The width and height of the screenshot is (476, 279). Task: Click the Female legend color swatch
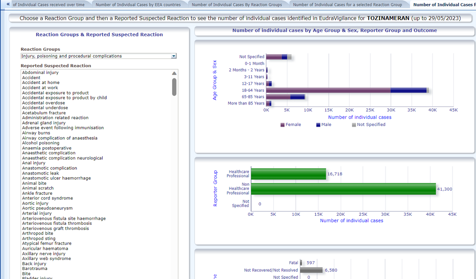tap(283, 125)
